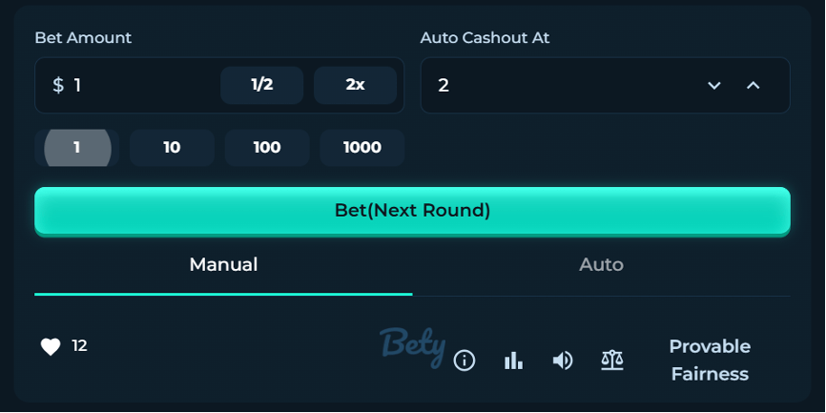The image size is (826, 413).
Task: Switch to the Manual tab
Action: click(223, 265)
